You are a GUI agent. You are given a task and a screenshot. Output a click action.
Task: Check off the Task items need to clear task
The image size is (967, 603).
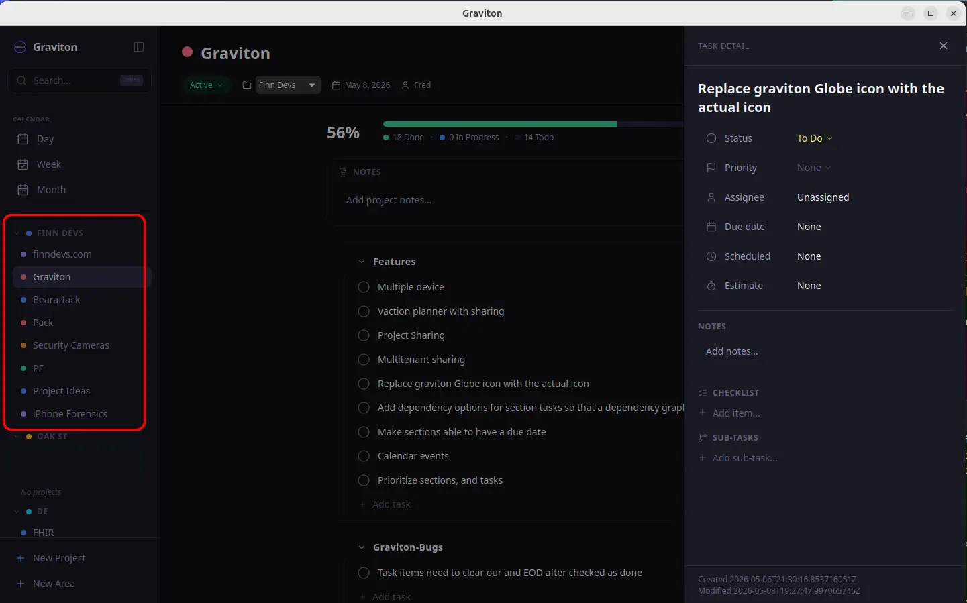coord(364,573)
